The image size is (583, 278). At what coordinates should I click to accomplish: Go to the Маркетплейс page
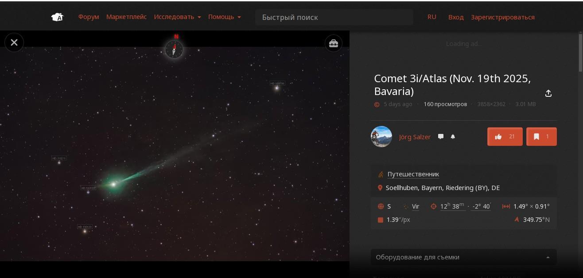(126, 17)
